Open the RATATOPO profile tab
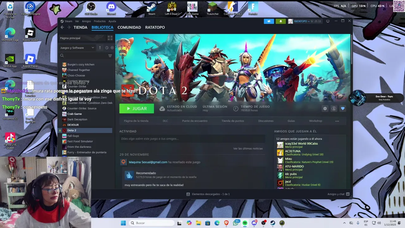The image size is (405, 228). click(x=155, y=28)
